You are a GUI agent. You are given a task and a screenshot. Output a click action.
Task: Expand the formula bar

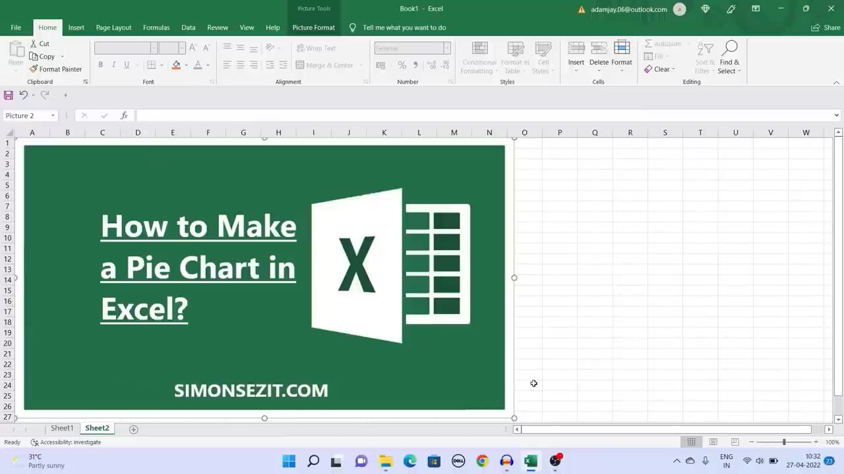click(x=837, y=116)
